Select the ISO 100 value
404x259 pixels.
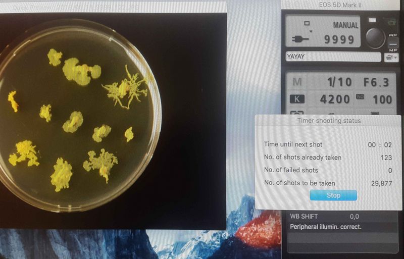383,99
